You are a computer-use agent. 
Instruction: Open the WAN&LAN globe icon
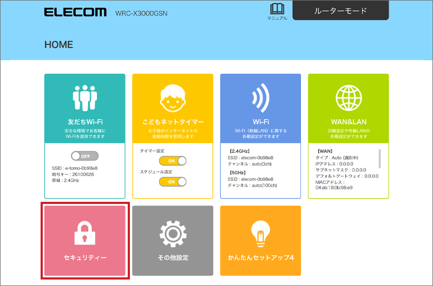(x=349, y=98)
